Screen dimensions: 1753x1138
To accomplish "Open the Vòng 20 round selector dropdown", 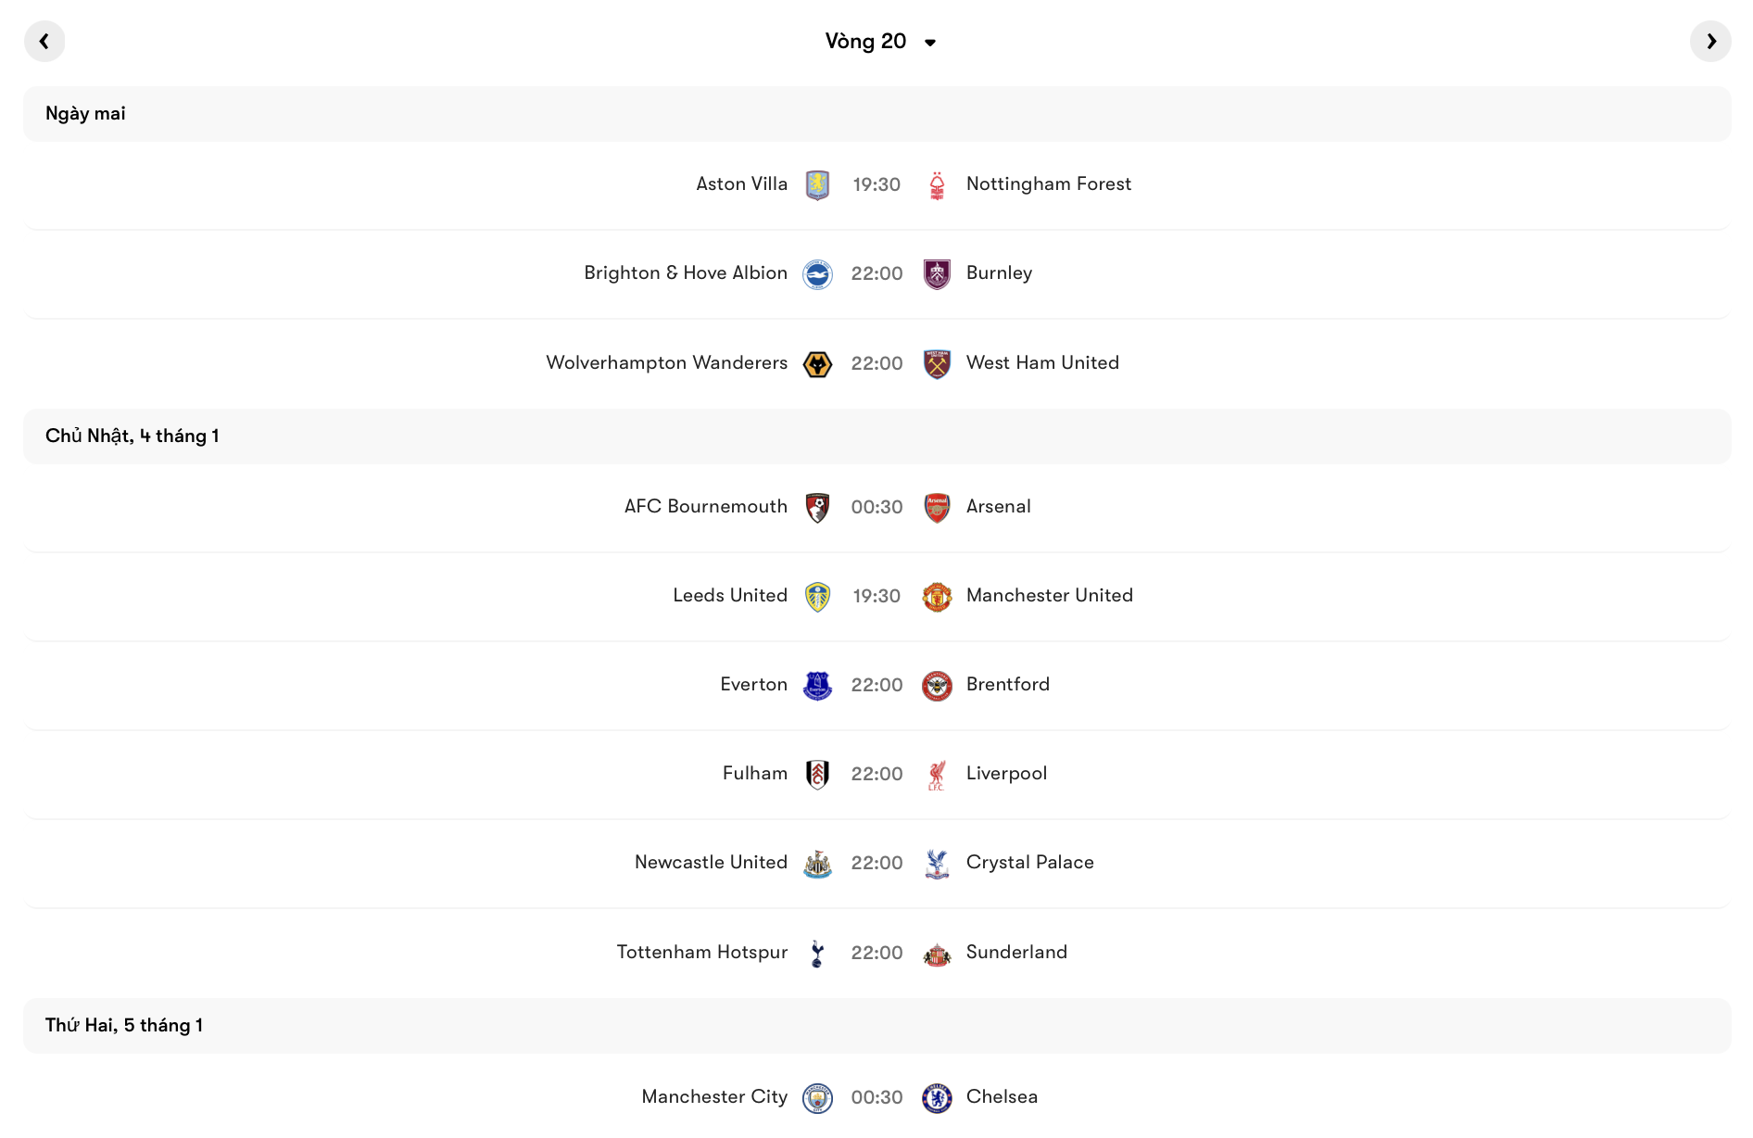I will 880,41.
